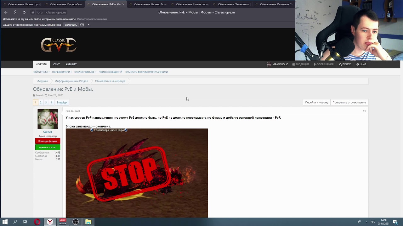Image resolution: width=403 pixels, height=226 pixels.
Task: Launch Opera from the taskbar
Action: [37, 222]
